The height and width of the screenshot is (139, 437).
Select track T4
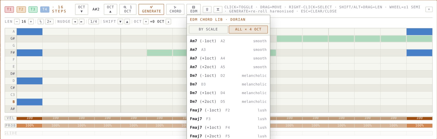tap(45, 9)
